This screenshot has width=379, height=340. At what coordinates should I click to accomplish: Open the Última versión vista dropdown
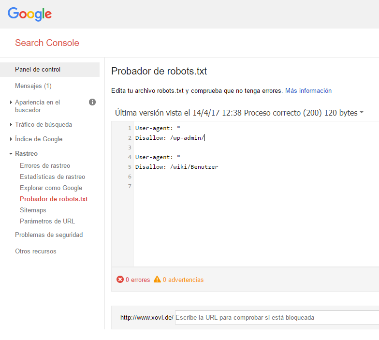(239, 113)
